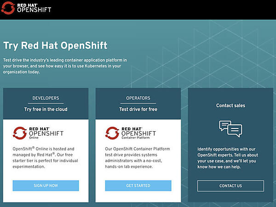Select the DEVELOPERS card heading
Image resolution: width=276 pixels, height=207 pixels.
[x=46, y=98]
